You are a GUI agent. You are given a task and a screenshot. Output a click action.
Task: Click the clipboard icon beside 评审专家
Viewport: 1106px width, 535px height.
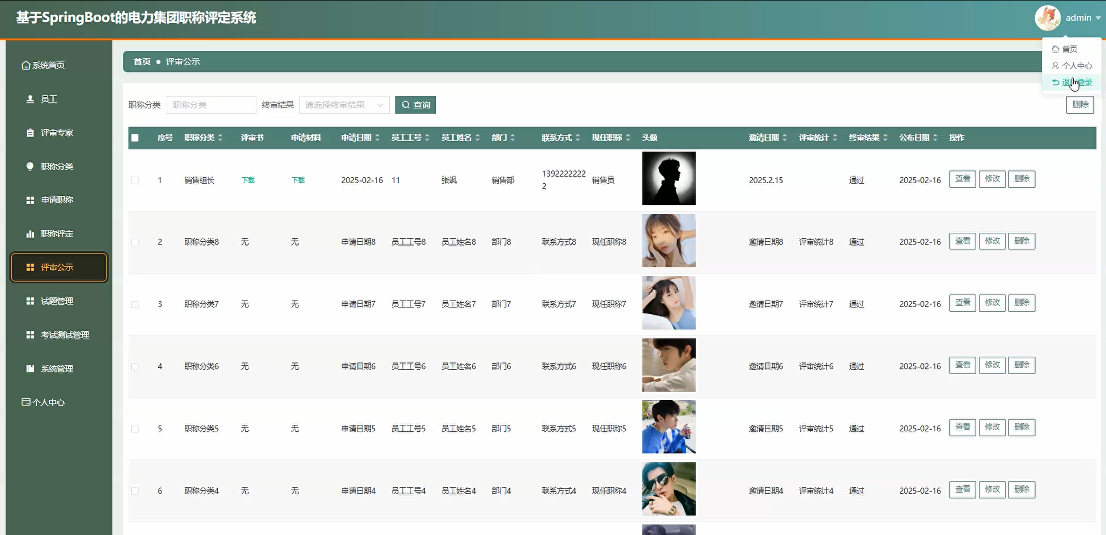(30, 133)
